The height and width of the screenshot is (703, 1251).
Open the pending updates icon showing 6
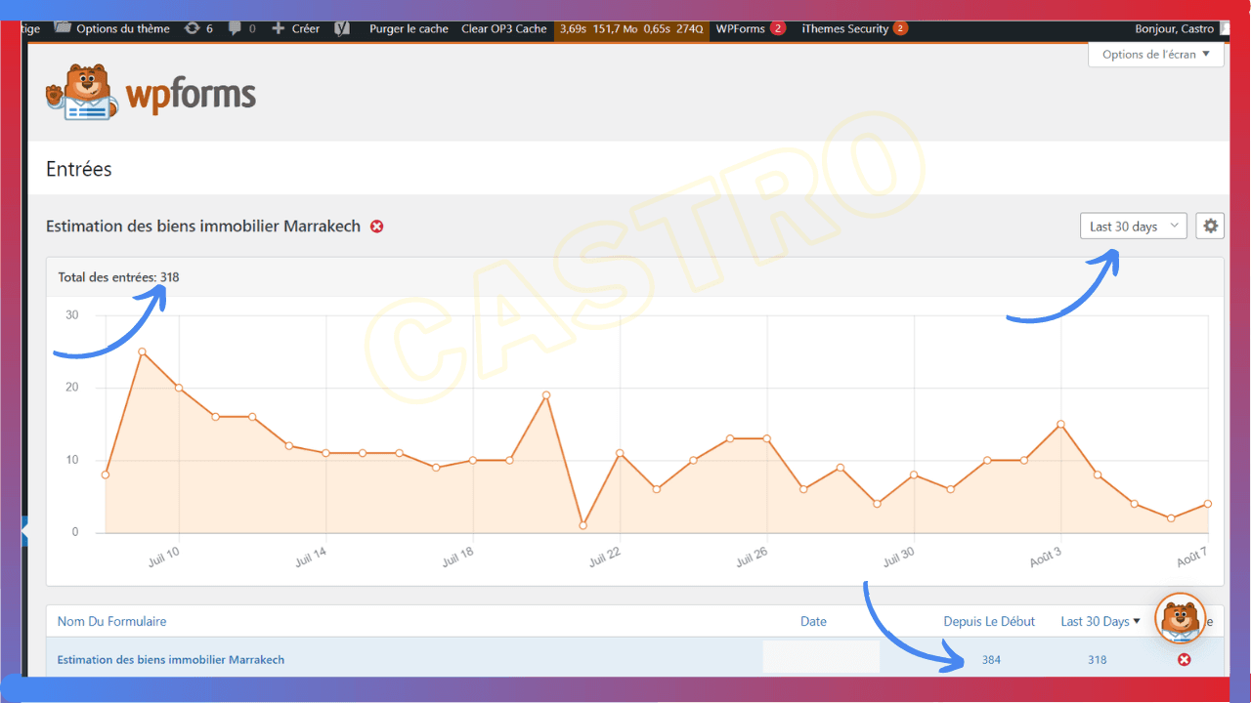[193, 28]
